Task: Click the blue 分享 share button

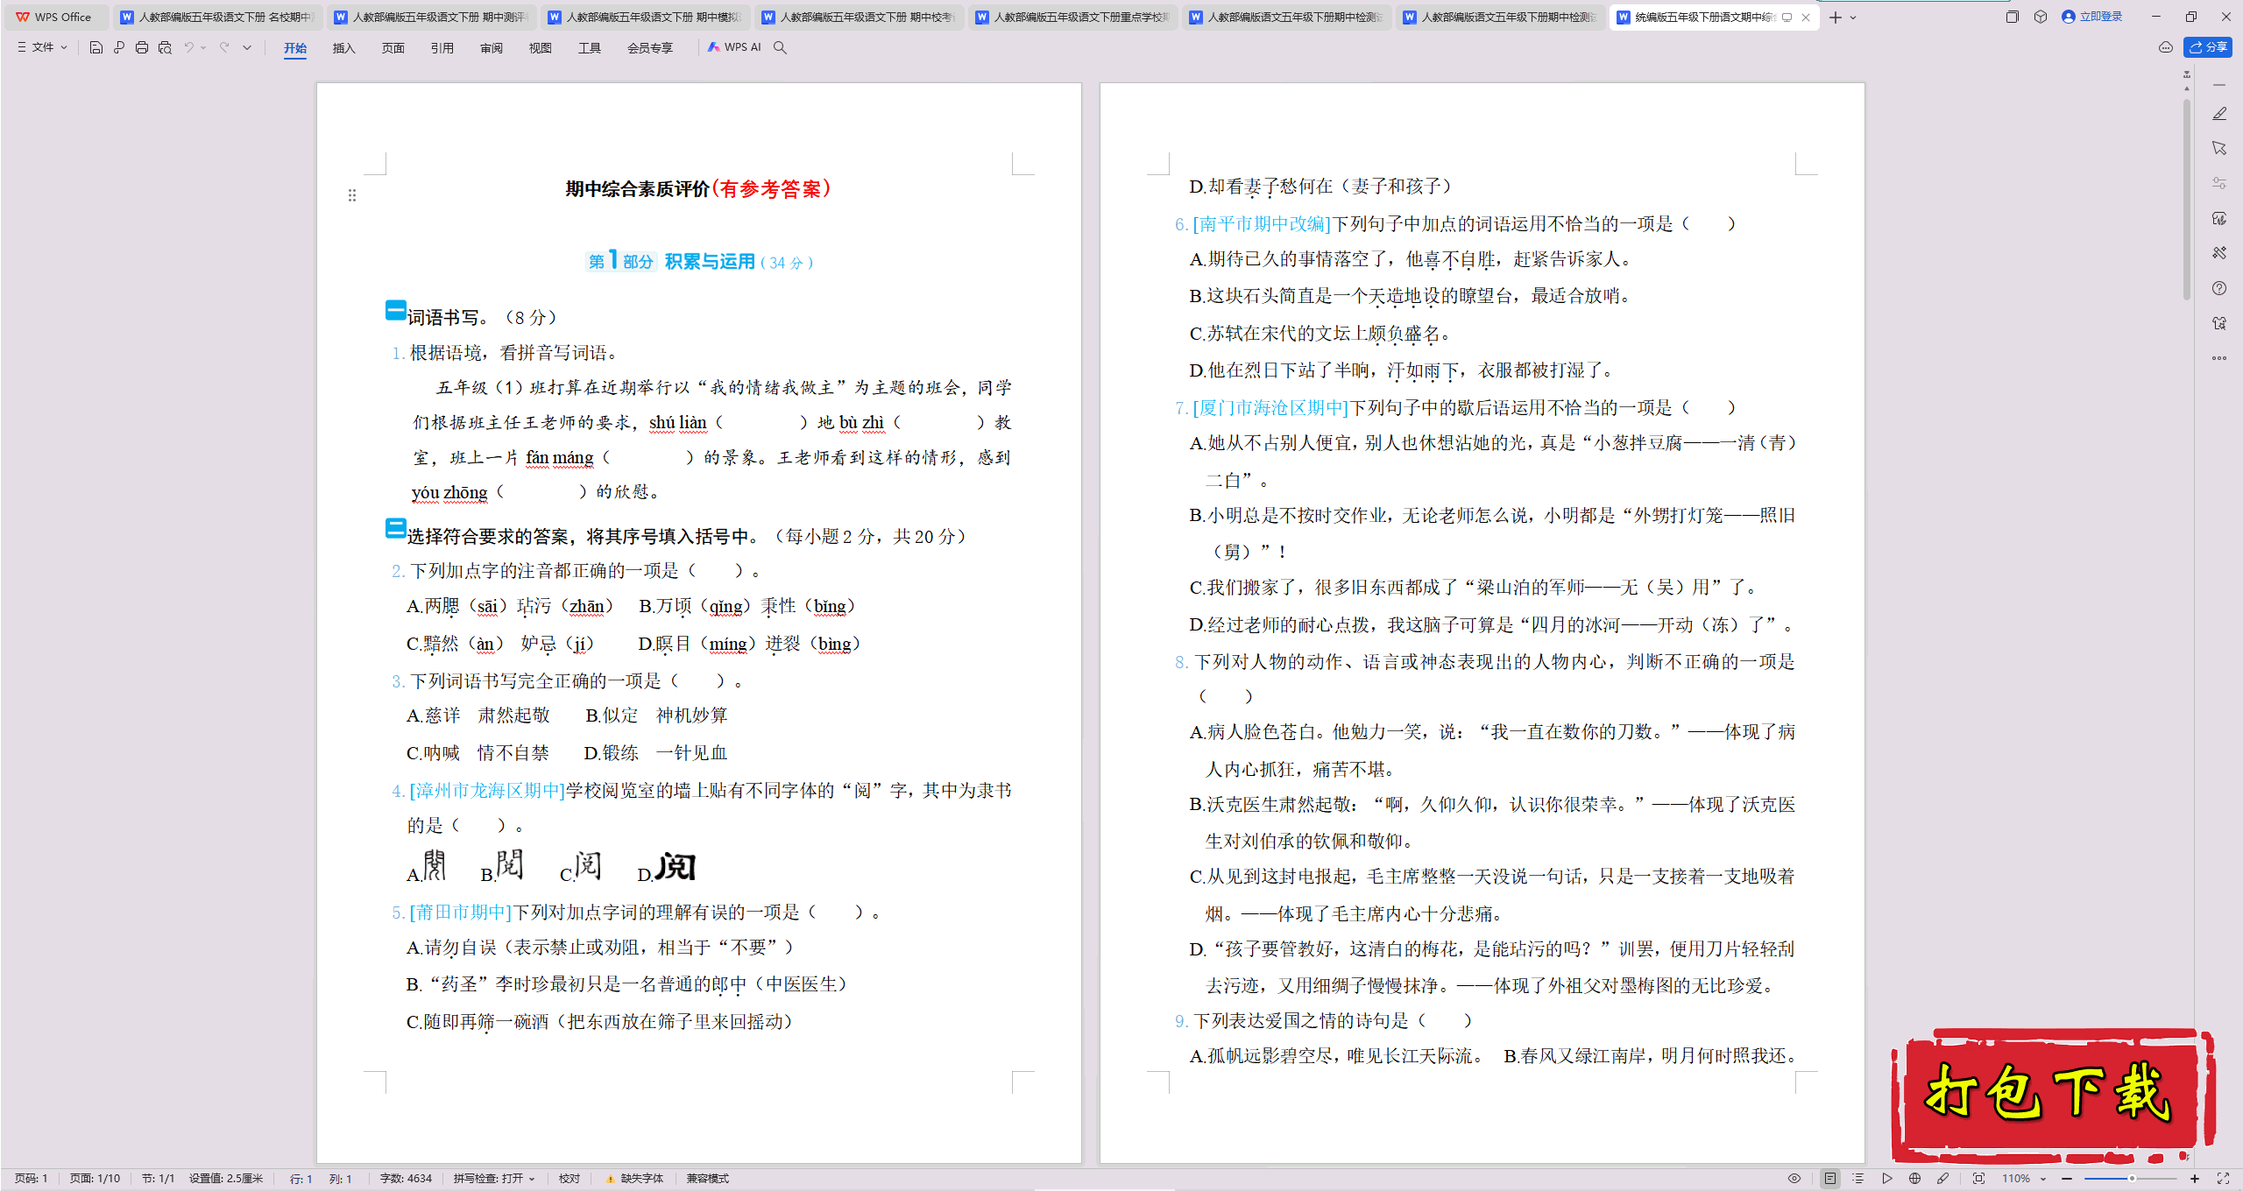Action: click(x=2208, y=47)
